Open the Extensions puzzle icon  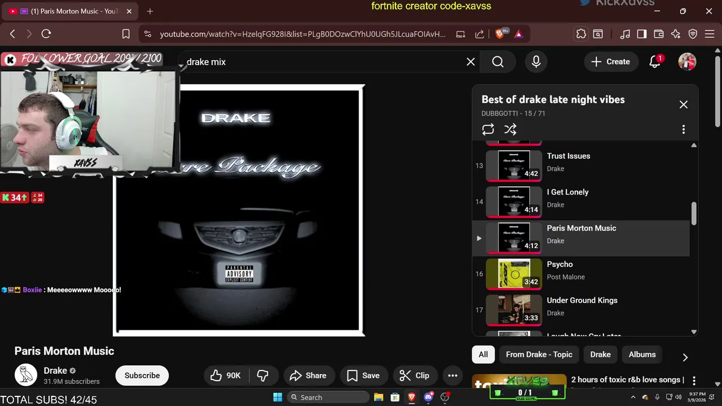pos(581,34)
